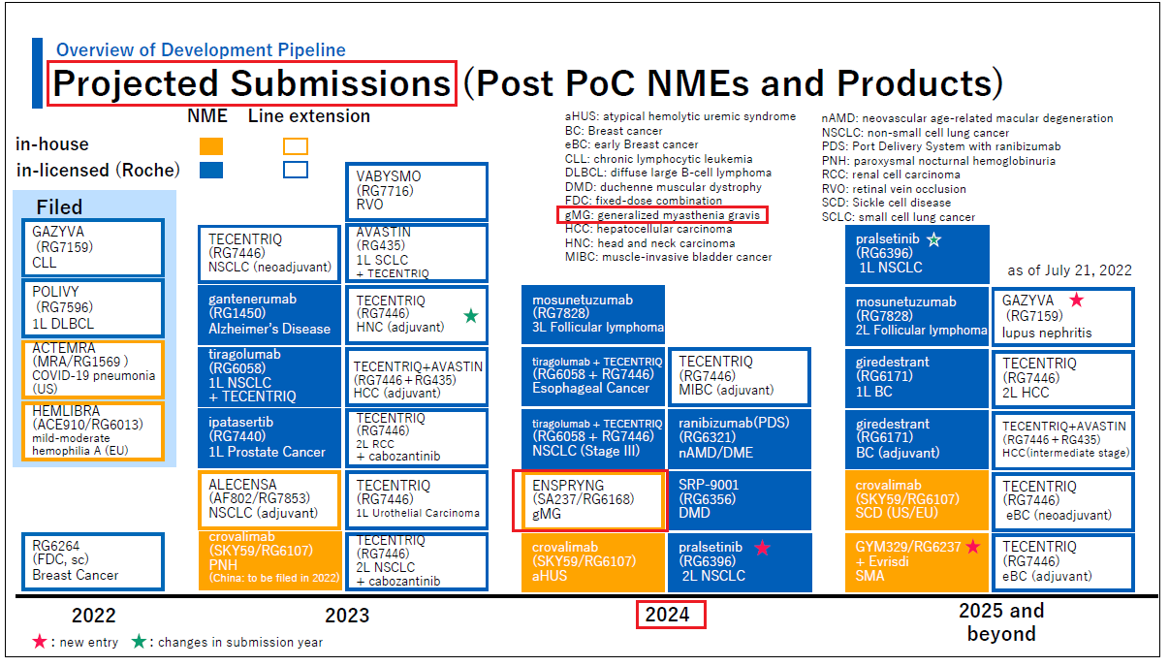This screenshot has width=1169, height=666.
Task: Click the pink star beside GAZYVA lupus nephritis
Action: 1076,301
